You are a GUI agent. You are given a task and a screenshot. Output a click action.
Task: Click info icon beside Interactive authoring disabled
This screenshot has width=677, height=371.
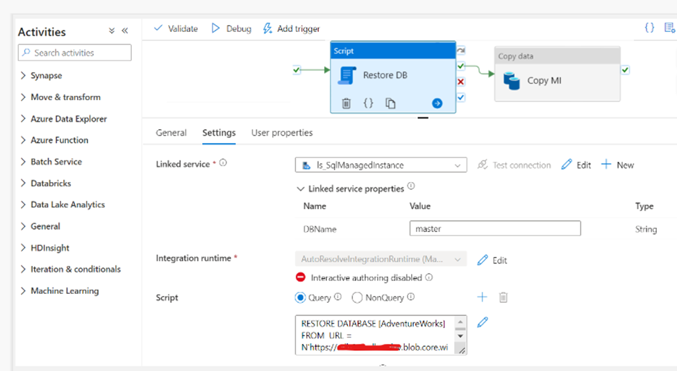tap(428, 277)
